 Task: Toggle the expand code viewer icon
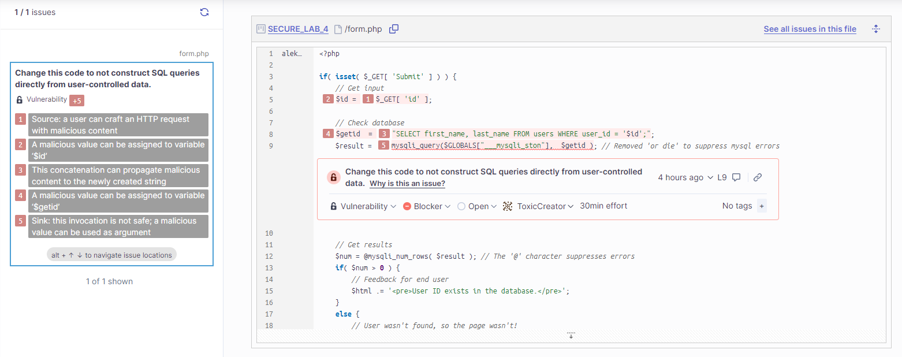click(875, 29)
